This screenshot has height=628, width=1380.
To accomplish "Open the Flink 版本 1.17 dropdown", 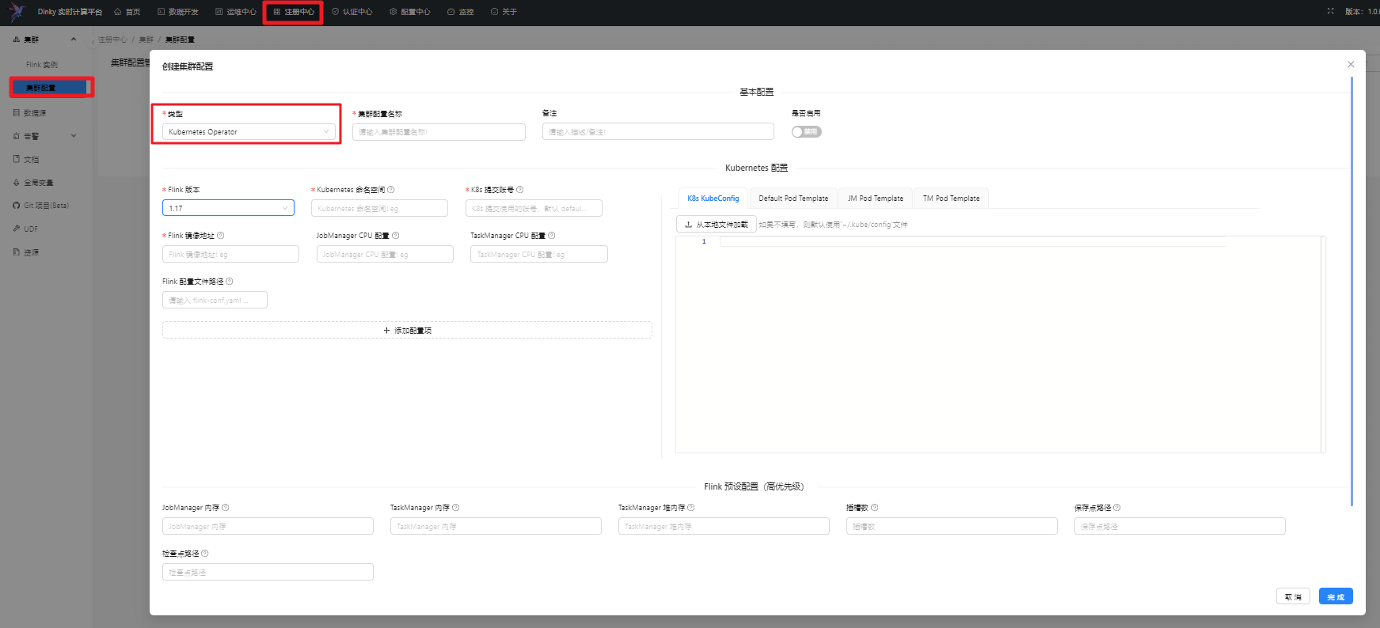I will click(x=228, y=208).
